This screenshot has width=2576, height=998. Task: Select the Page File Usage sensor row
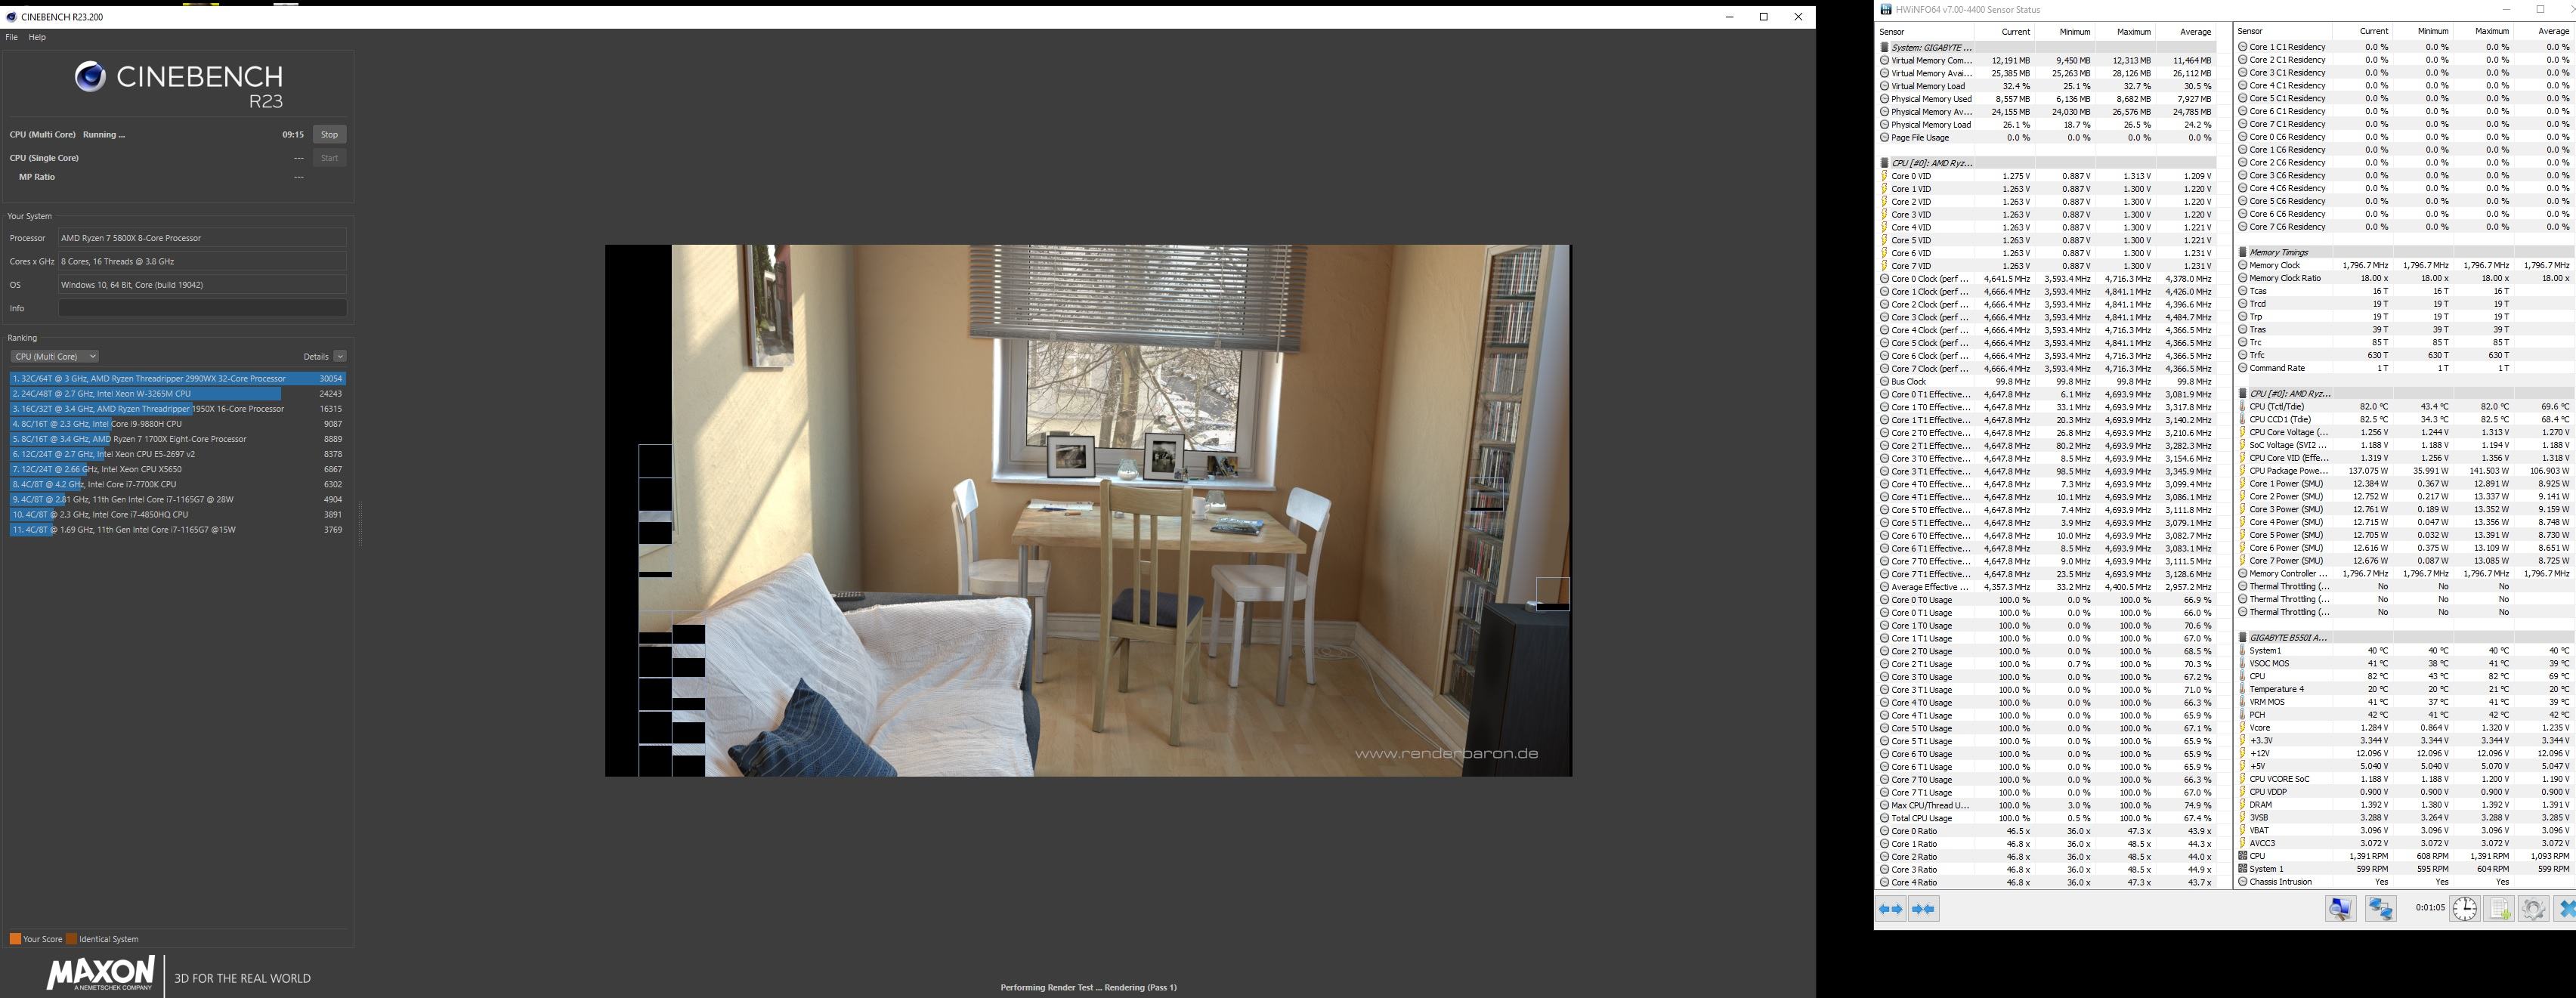[x=2047, y=138]
